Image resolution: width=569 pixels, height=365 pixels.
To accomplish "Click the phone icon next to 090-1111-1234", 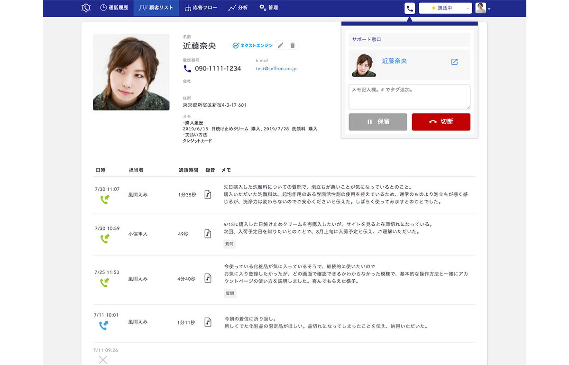I will coord(187,69).
